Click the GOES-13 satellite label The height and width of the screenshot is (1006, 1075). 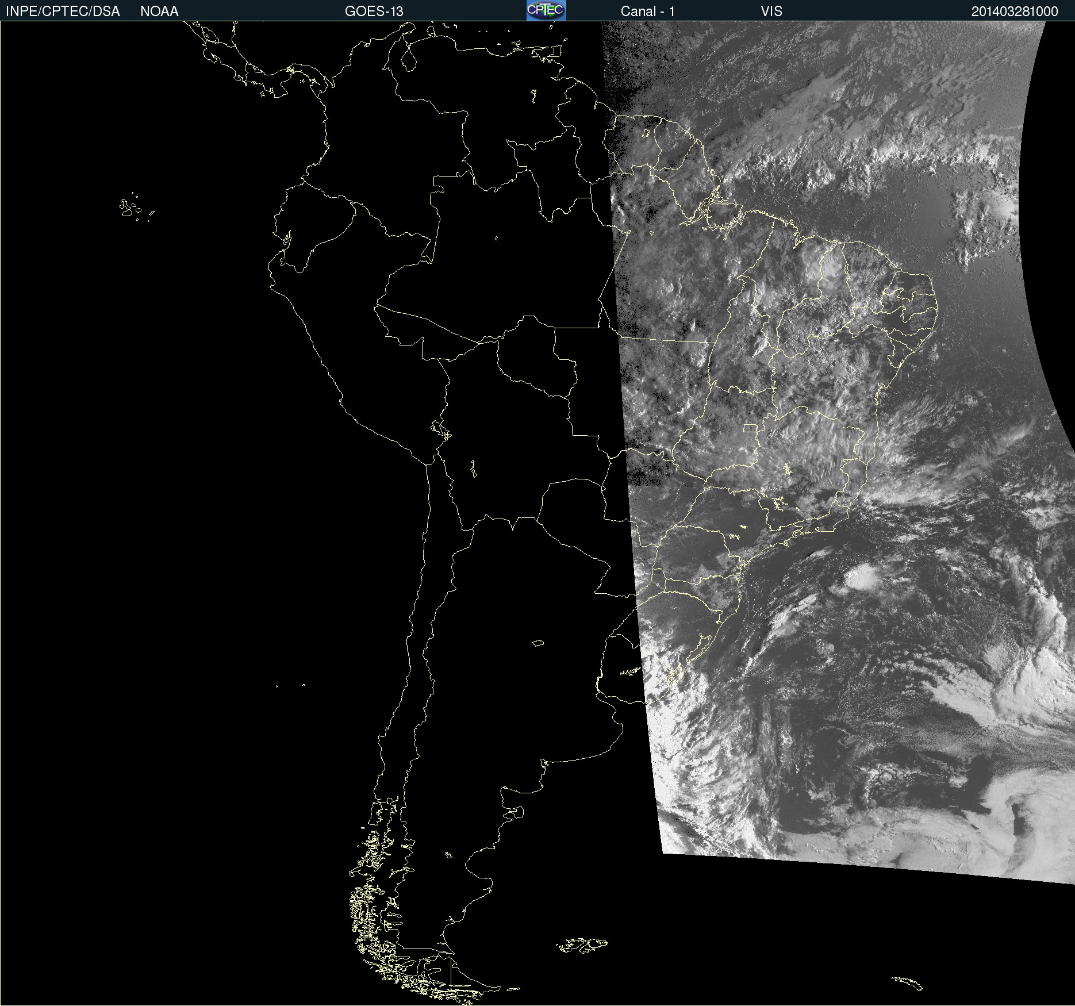(374, 11)
